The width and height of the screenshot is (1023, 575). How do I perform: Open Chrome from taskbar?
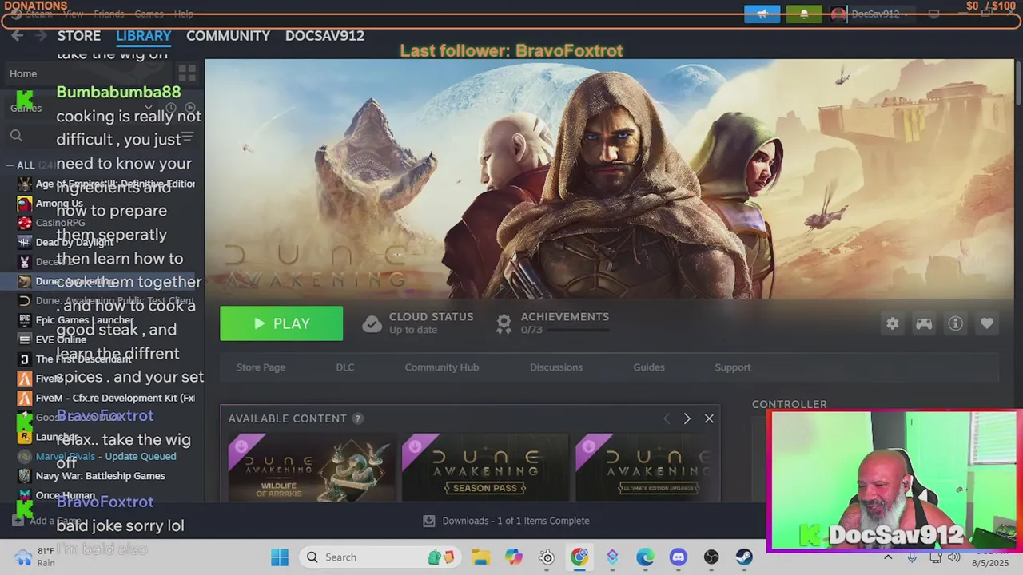(x=579, y=557)
